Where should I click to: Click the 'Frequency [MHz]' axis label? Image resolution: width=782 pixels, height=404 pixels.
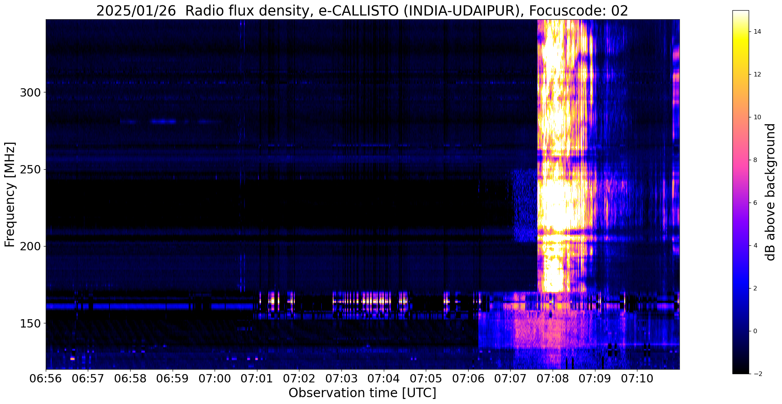click(10, 194)
